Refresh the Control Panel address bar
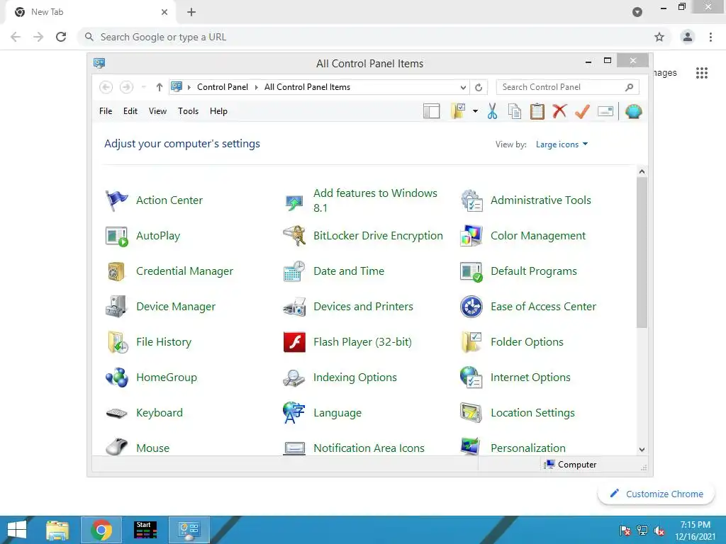Image resolution: width=726 pixels, height=544 pixels. (x=479, y=87)
